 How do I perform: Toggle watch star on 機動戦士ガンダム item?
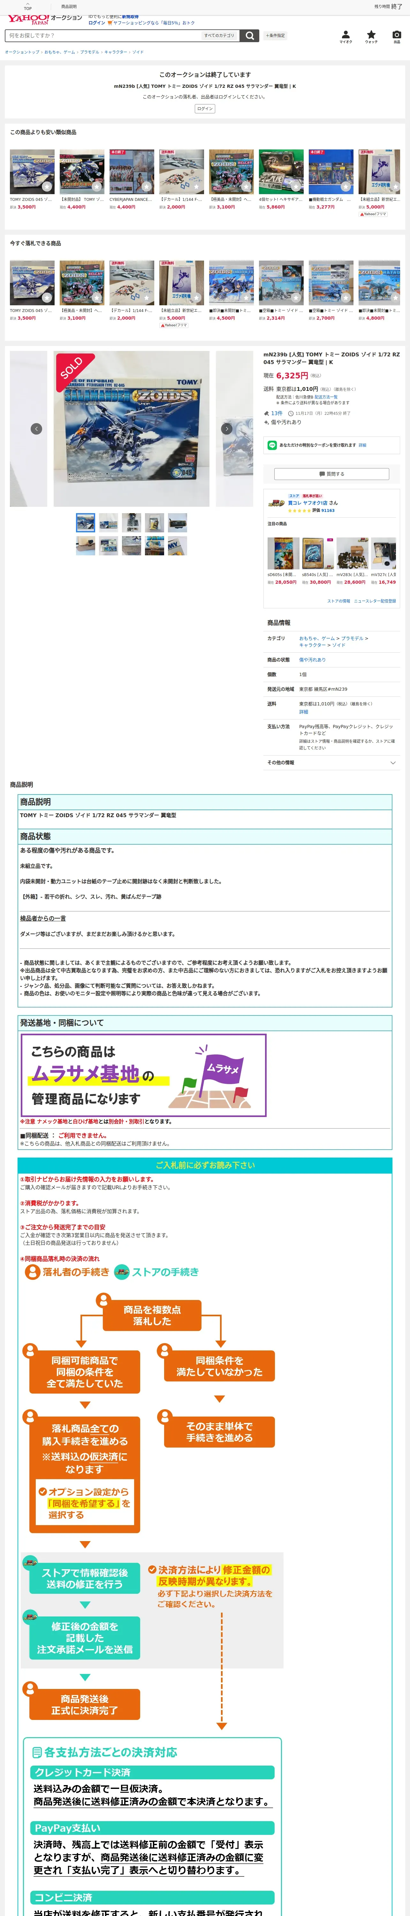pos(346,187)
